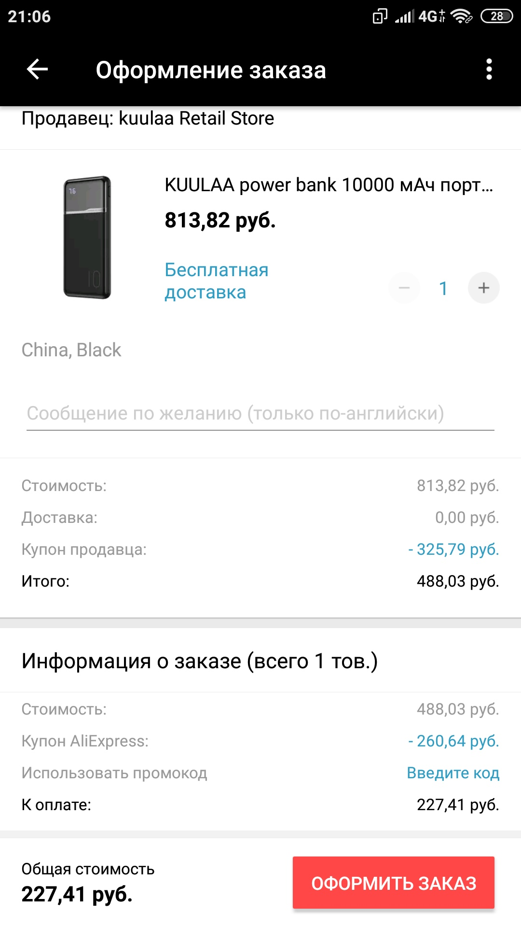
Task: Tap the KUULAA power bank product thumbnail
Action: click(87, 238)
